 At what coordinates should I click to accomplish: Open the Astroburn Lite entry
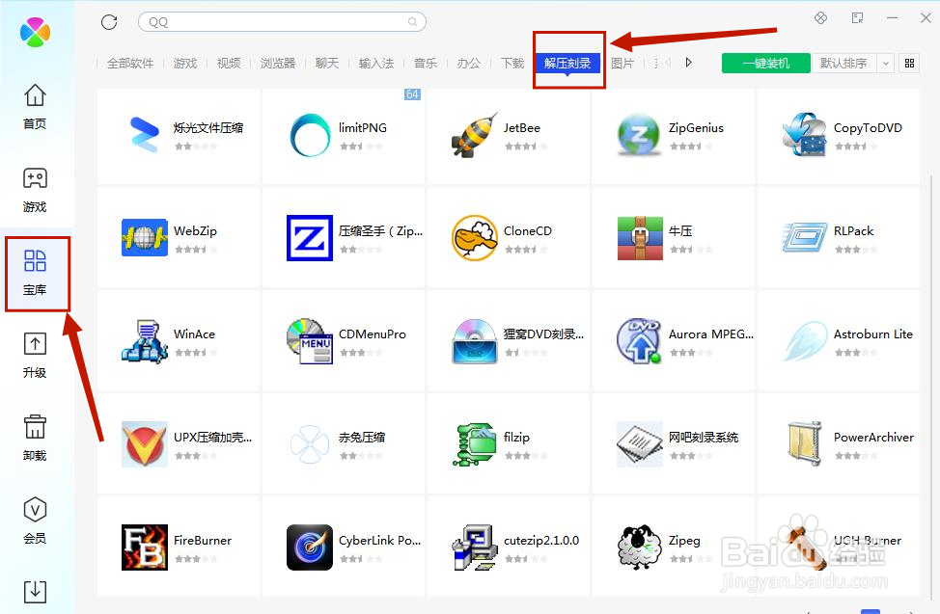pyautogui.click(x=839, y=341)
